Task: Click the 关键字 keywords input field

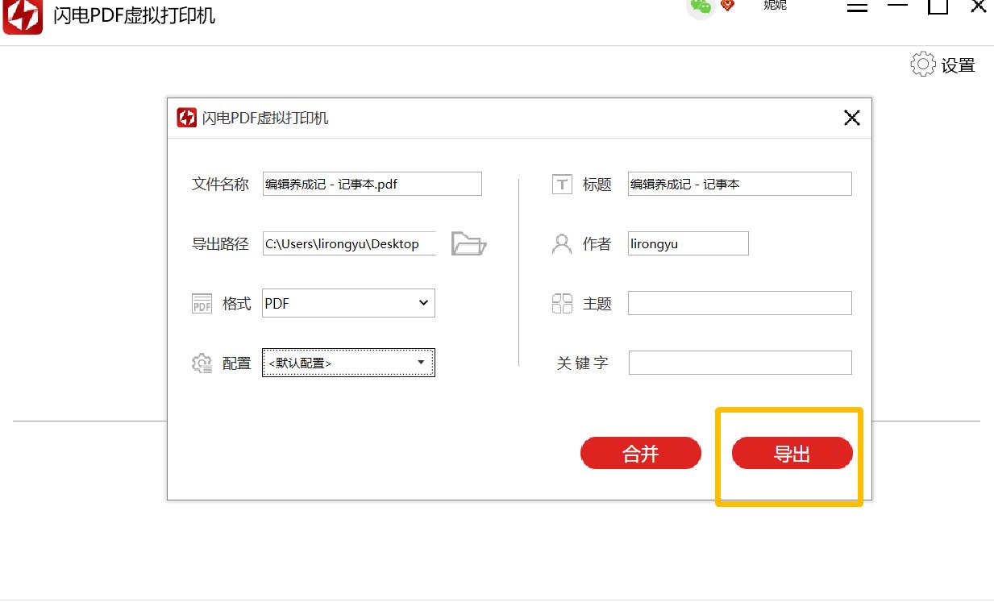Action: pos(739,363)
